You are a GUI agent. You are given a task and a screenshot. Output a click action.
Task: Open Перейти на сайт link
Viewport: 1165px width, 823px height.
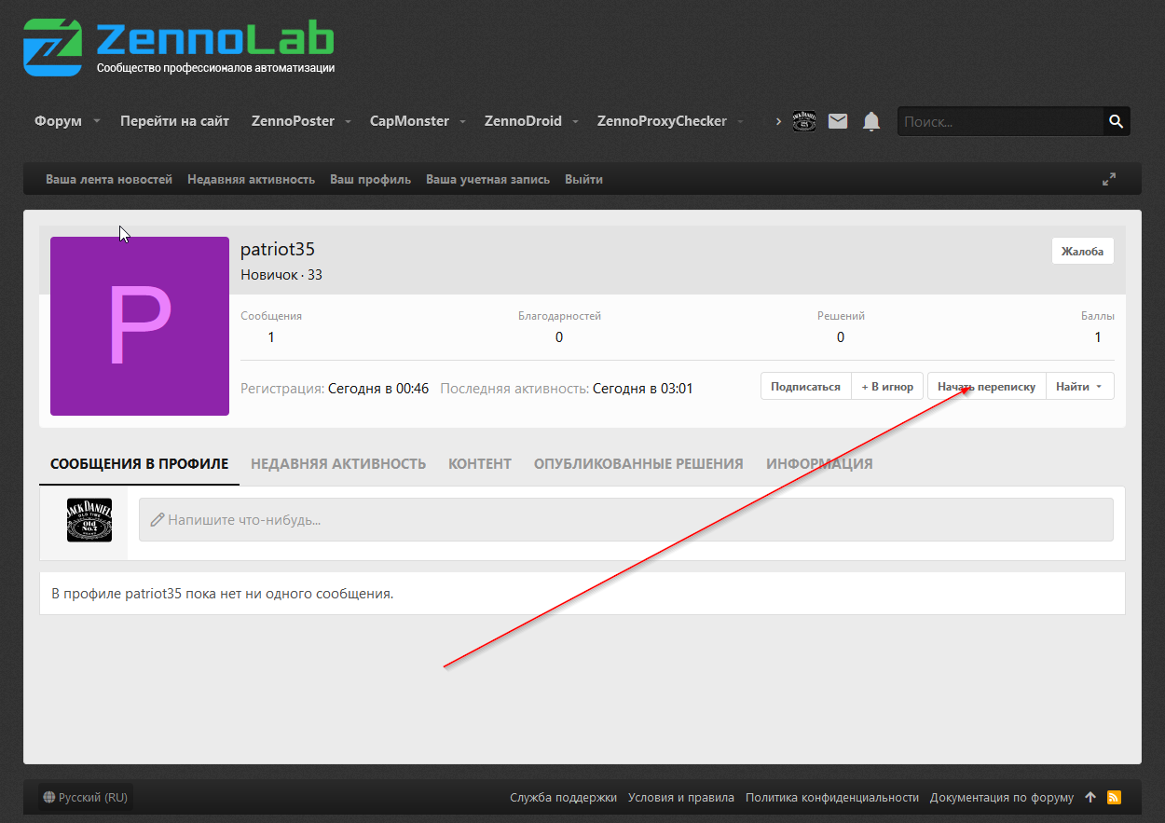174,121
